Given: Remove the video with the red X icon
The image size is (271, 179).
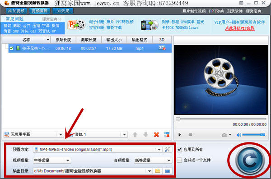Looking at the screenshot, I should 156,134.
